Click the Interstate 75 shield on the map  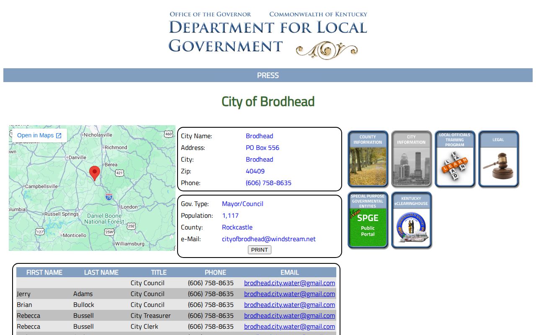[108, 196]
